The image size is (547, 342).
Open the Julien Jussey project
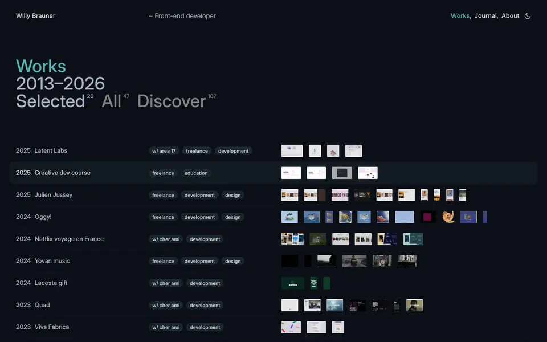54,195
